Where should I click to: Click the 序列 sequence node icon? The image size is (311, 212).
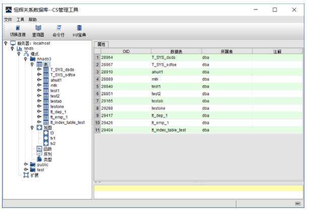pos(39,154)
